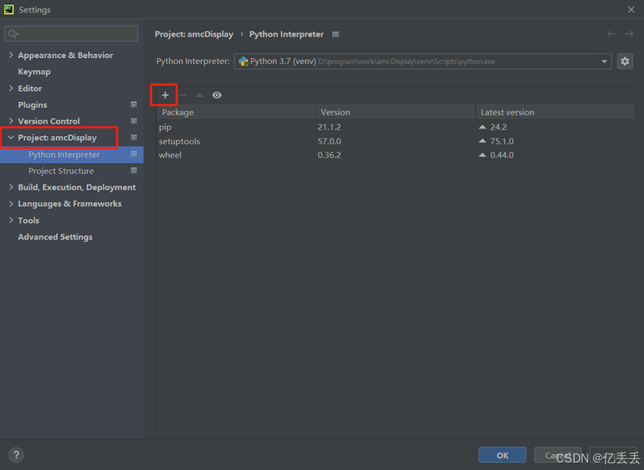Open Plugins settings page
Screen dimensions: 644x470
click(x=33, y=105)
